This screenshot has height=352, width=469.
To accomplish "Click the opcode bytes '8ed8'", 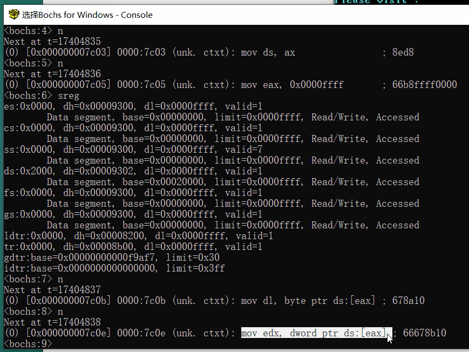I will point(403,52).
